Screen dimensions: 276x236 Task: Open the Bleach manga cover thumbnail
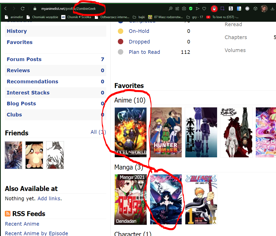pyautogui.click(x=201, y=199)
